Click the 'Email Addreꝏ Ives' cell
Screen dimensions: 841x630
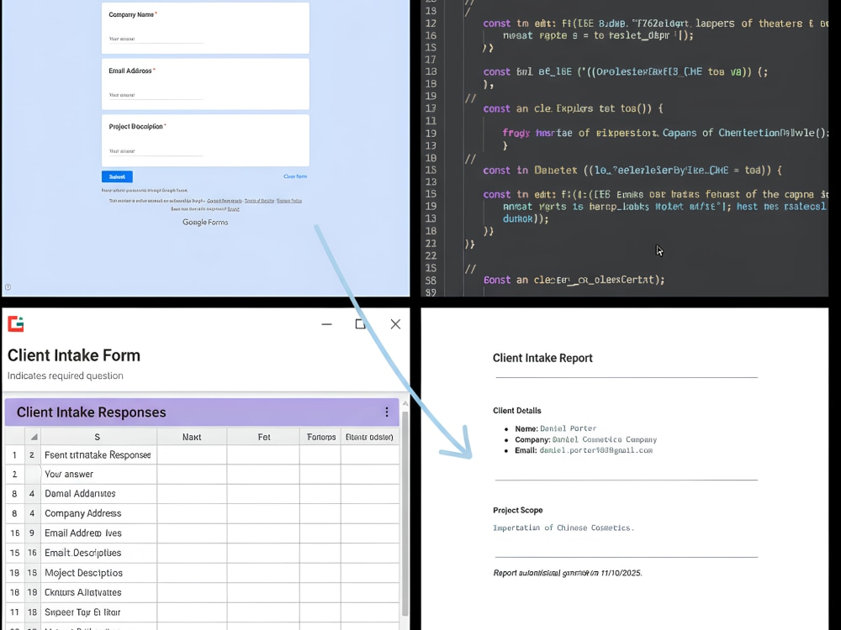pos(98,533)
